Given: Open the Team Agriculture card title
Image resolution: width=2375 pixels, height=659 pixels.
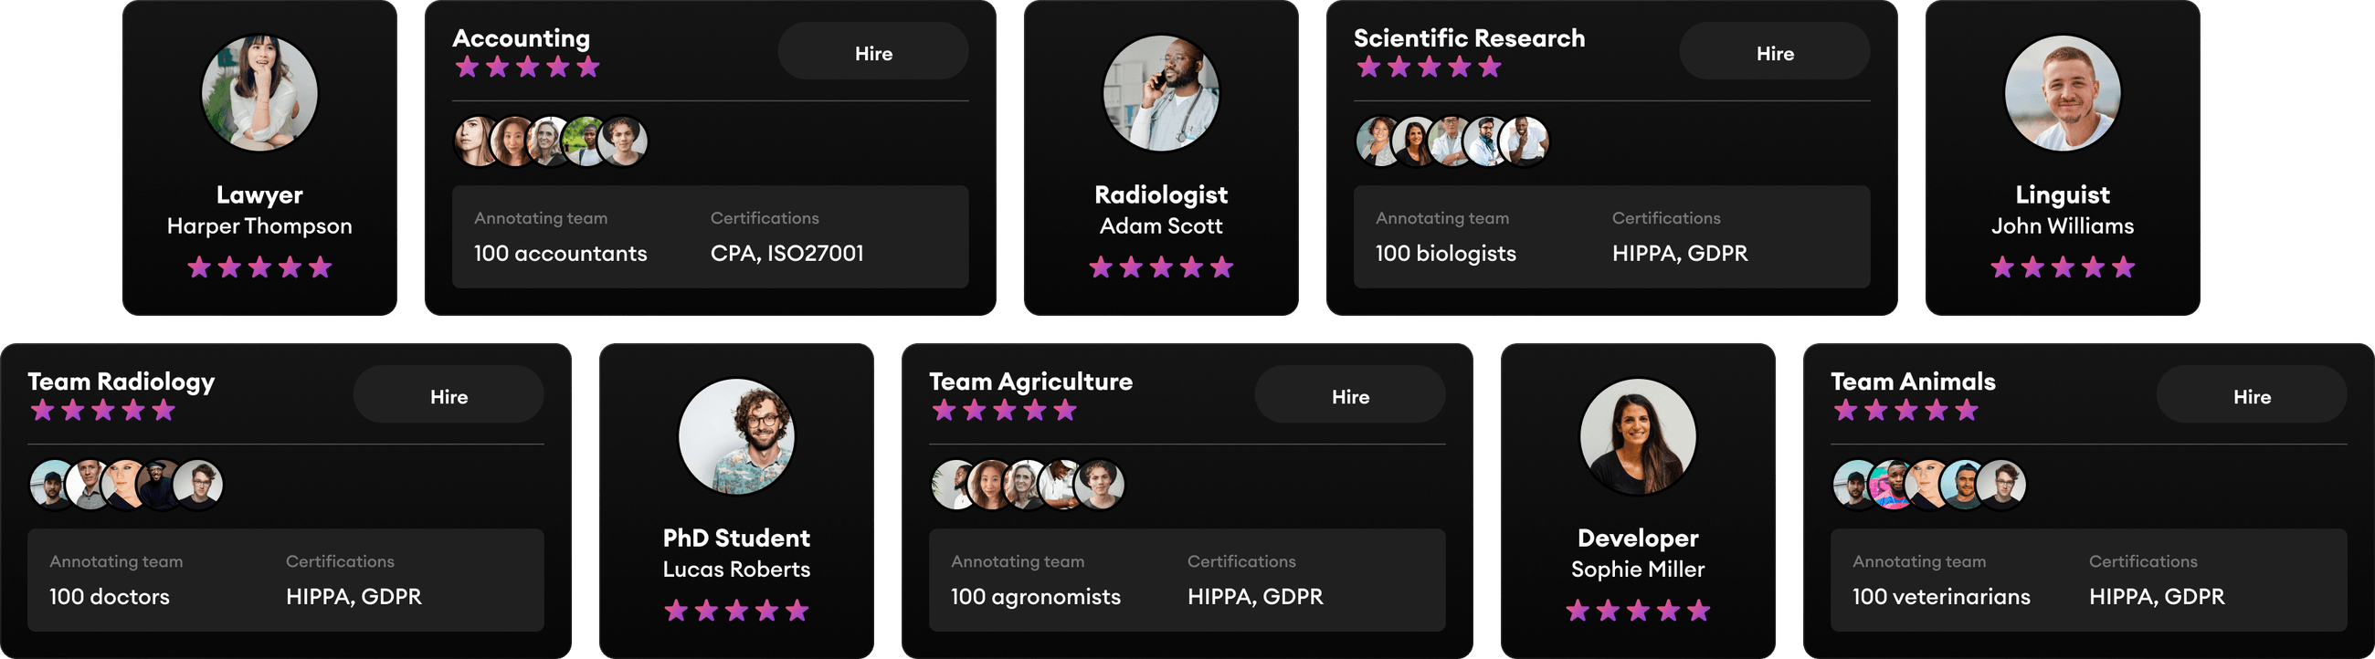Looking at the screenshot, I should (x=1029, y=382).
